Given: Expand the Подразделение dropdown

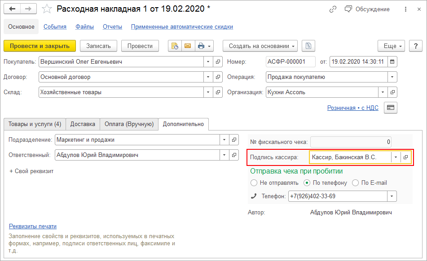Looking at the screenshot, I should [224, 140].
